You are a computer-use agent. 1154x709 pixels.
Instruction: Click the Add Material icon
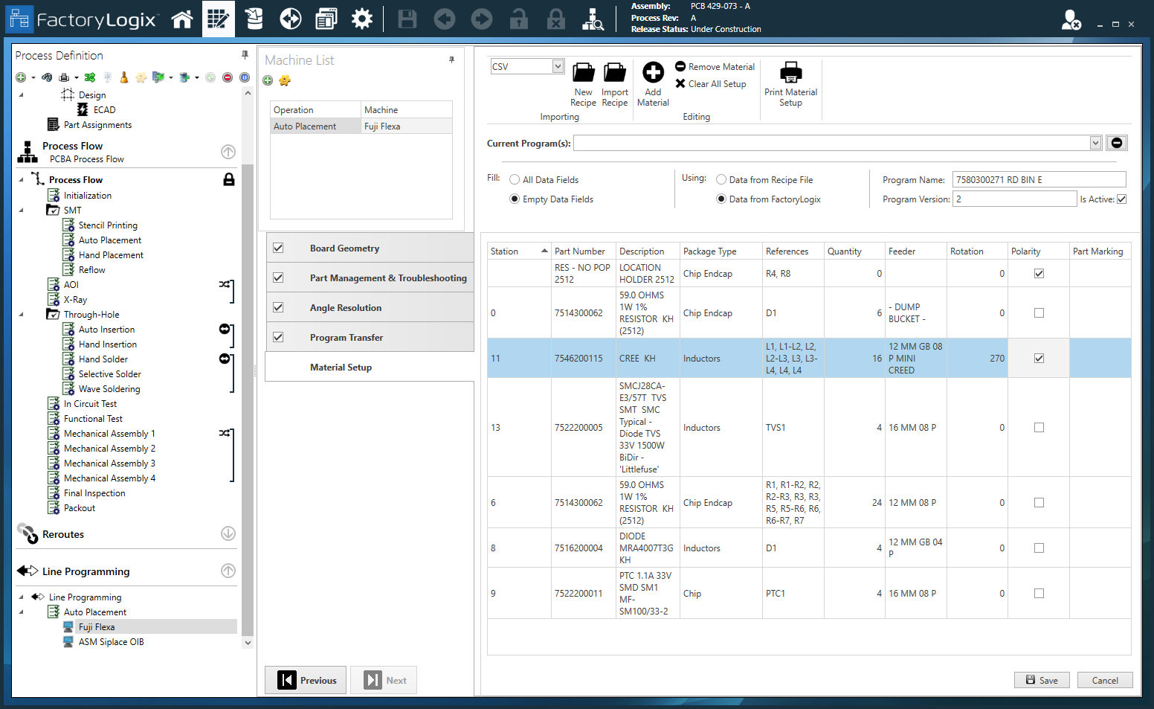pos(653,72)
